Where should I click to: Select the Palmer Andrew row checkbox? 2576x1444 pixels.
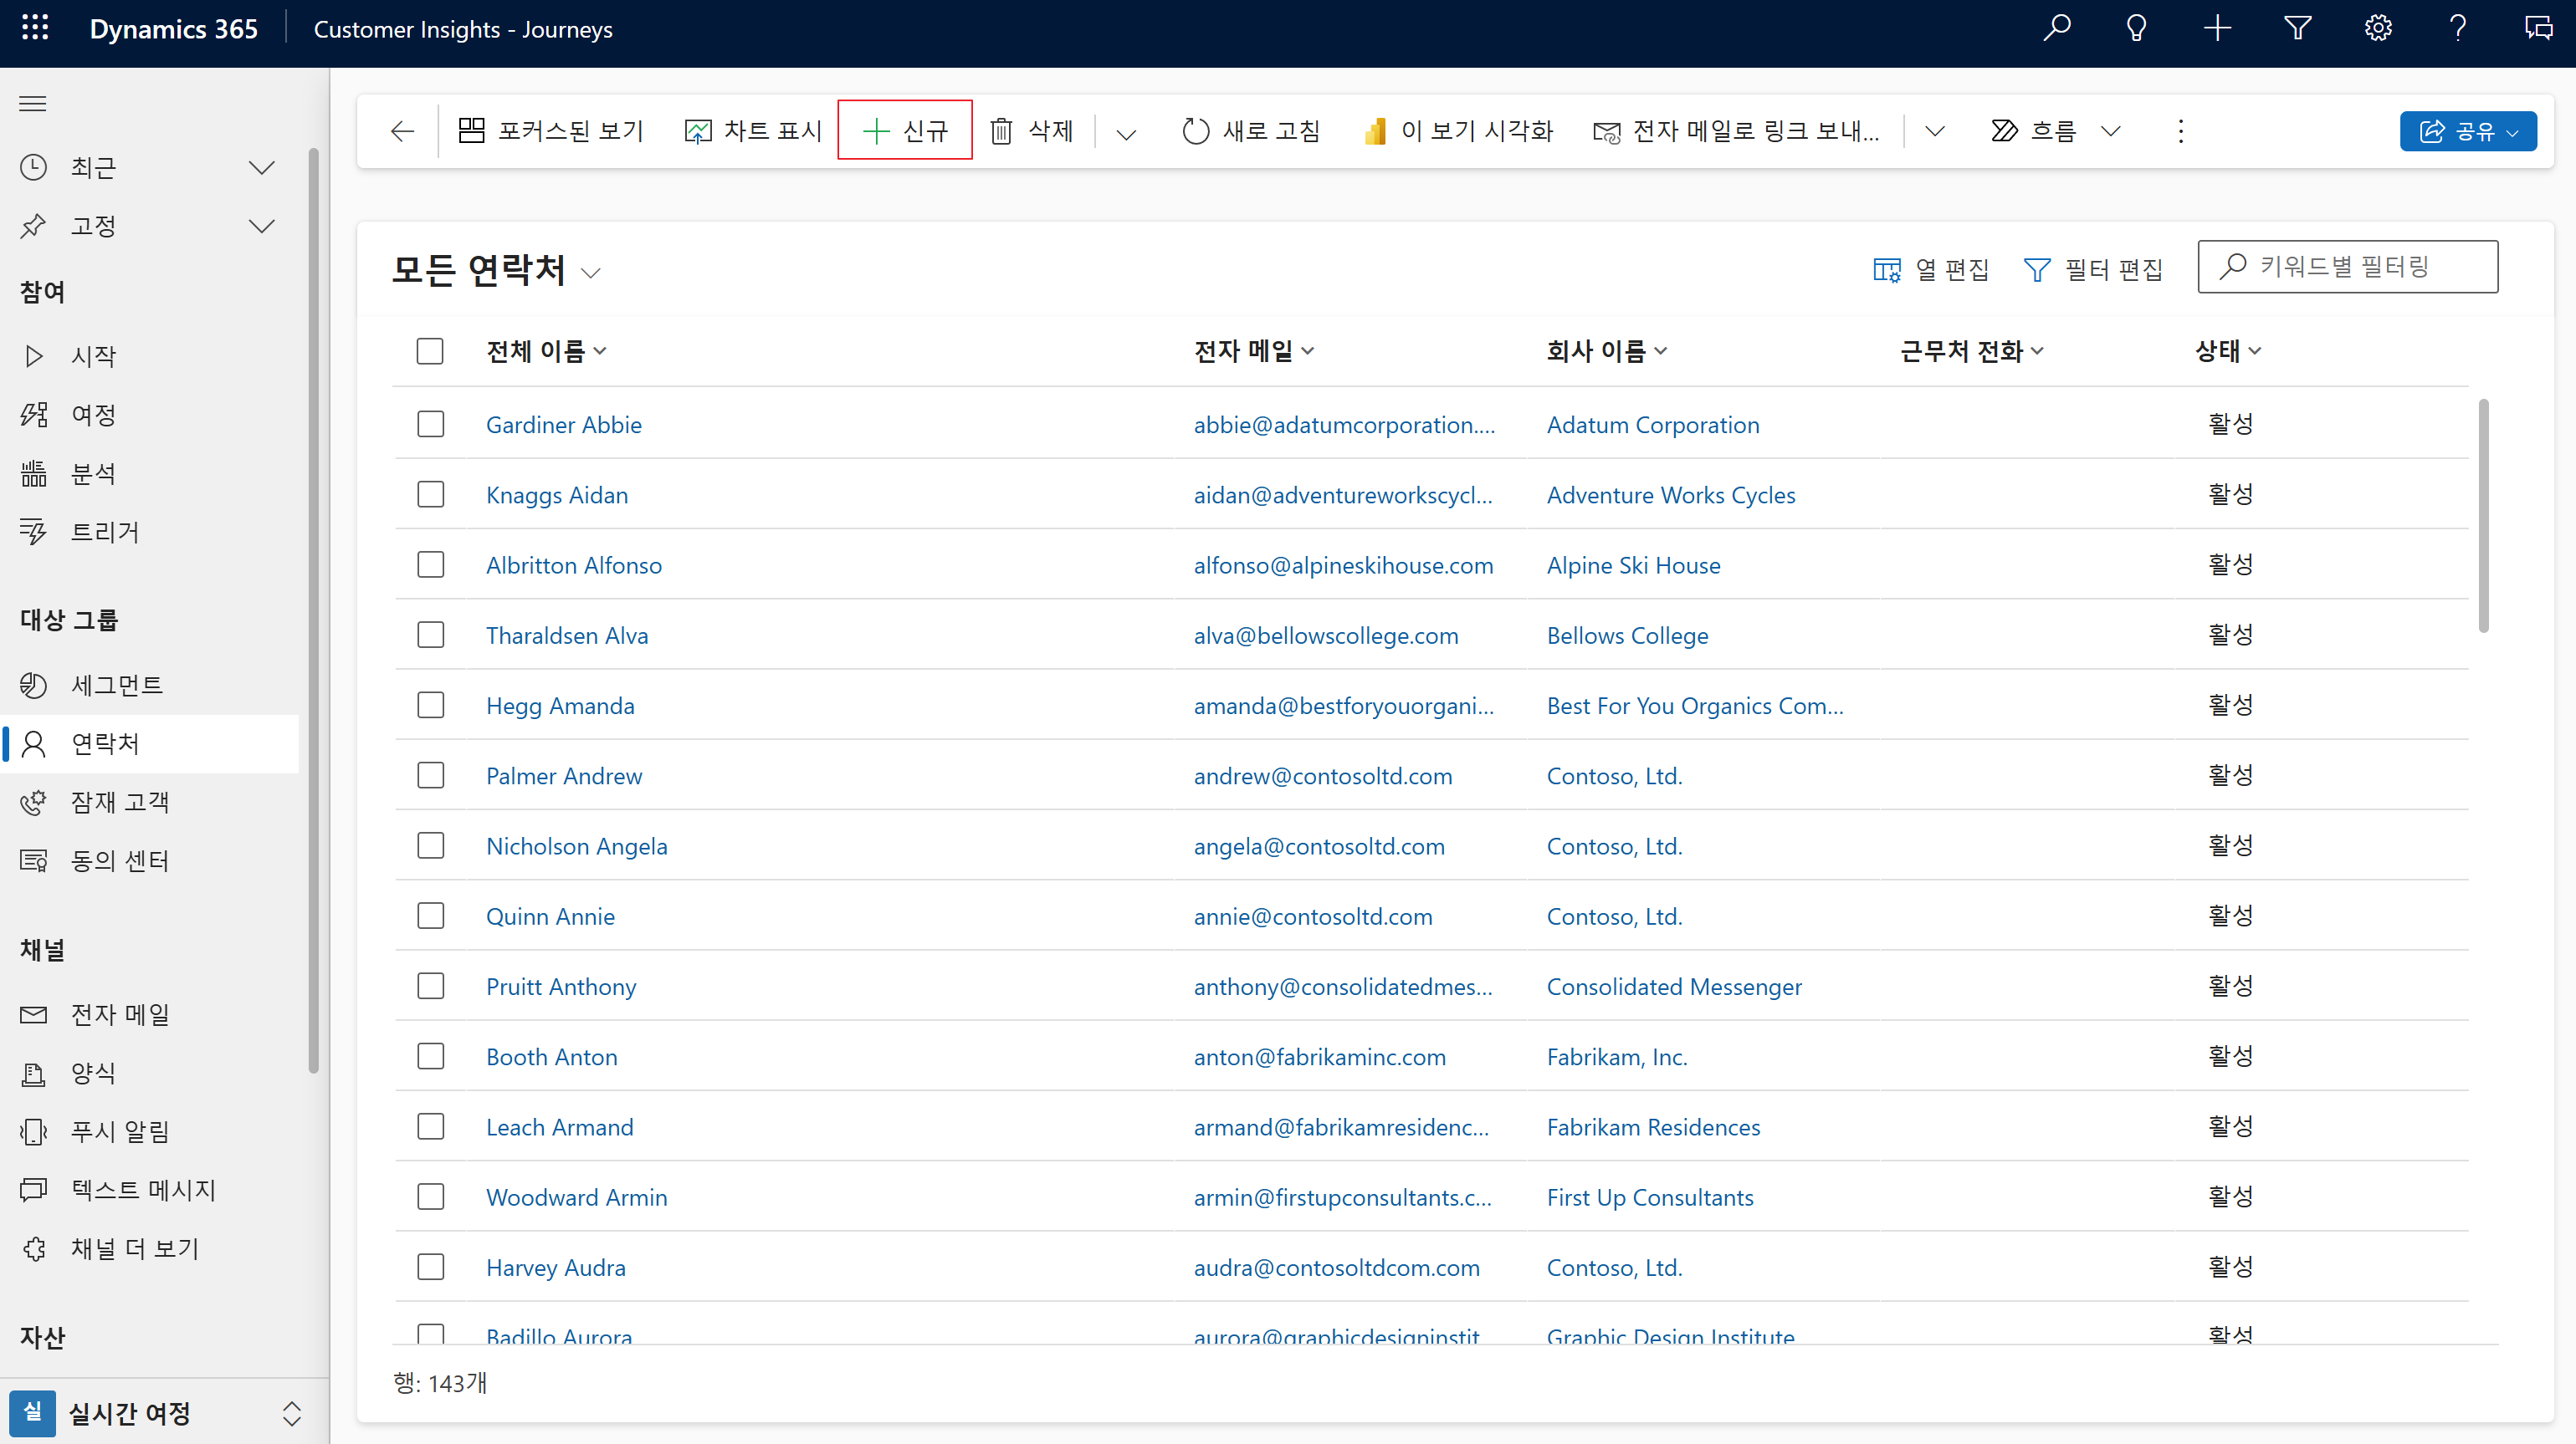[431, 775]
